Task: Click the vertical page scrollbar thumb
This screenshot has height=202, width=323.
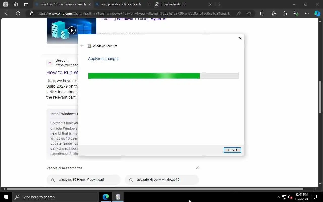Action: [x=320, y=97]
